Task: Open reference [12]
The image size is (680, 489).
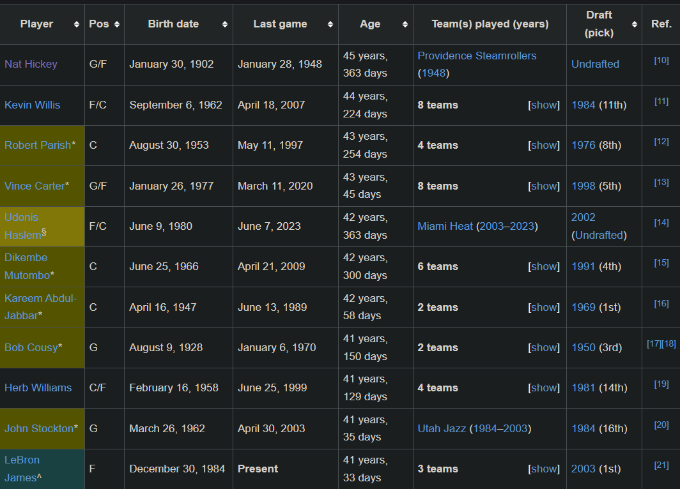Action: 661,142
